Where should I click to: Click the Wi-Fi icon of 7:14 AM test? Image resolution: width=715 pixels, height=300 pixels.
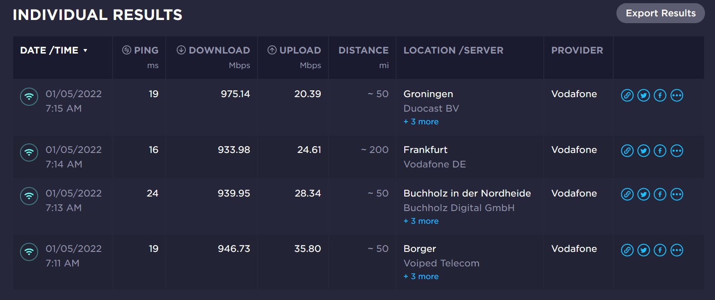click(29, 152)
